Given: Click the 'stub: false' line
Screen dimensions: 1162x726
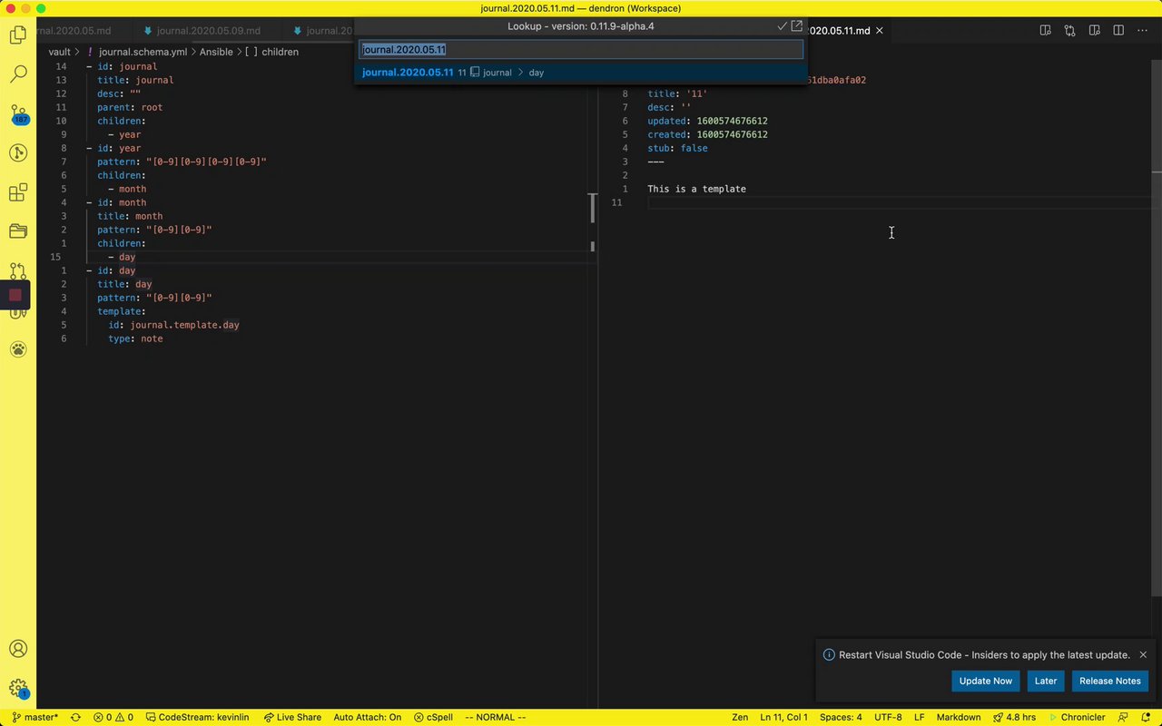Looking at the screenshot, I should 677,148.
